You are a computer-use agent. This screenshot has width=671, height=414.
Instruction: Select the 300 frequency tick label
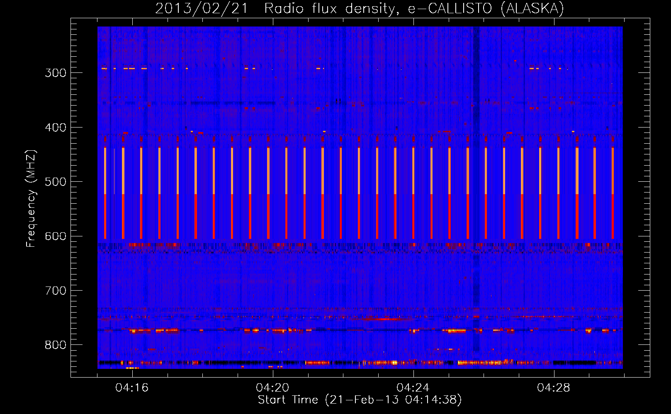[x=56, y=73]
